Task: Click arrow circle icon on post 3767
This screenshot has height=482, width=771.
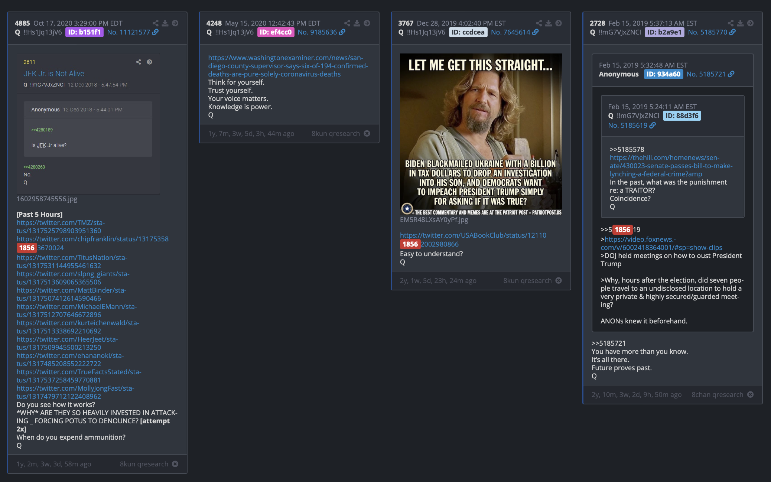Action: point(559,23)
